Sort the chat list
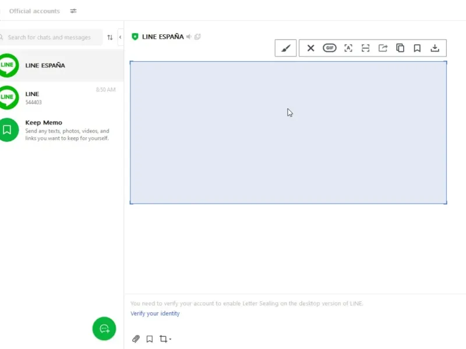 coord(110,37)
